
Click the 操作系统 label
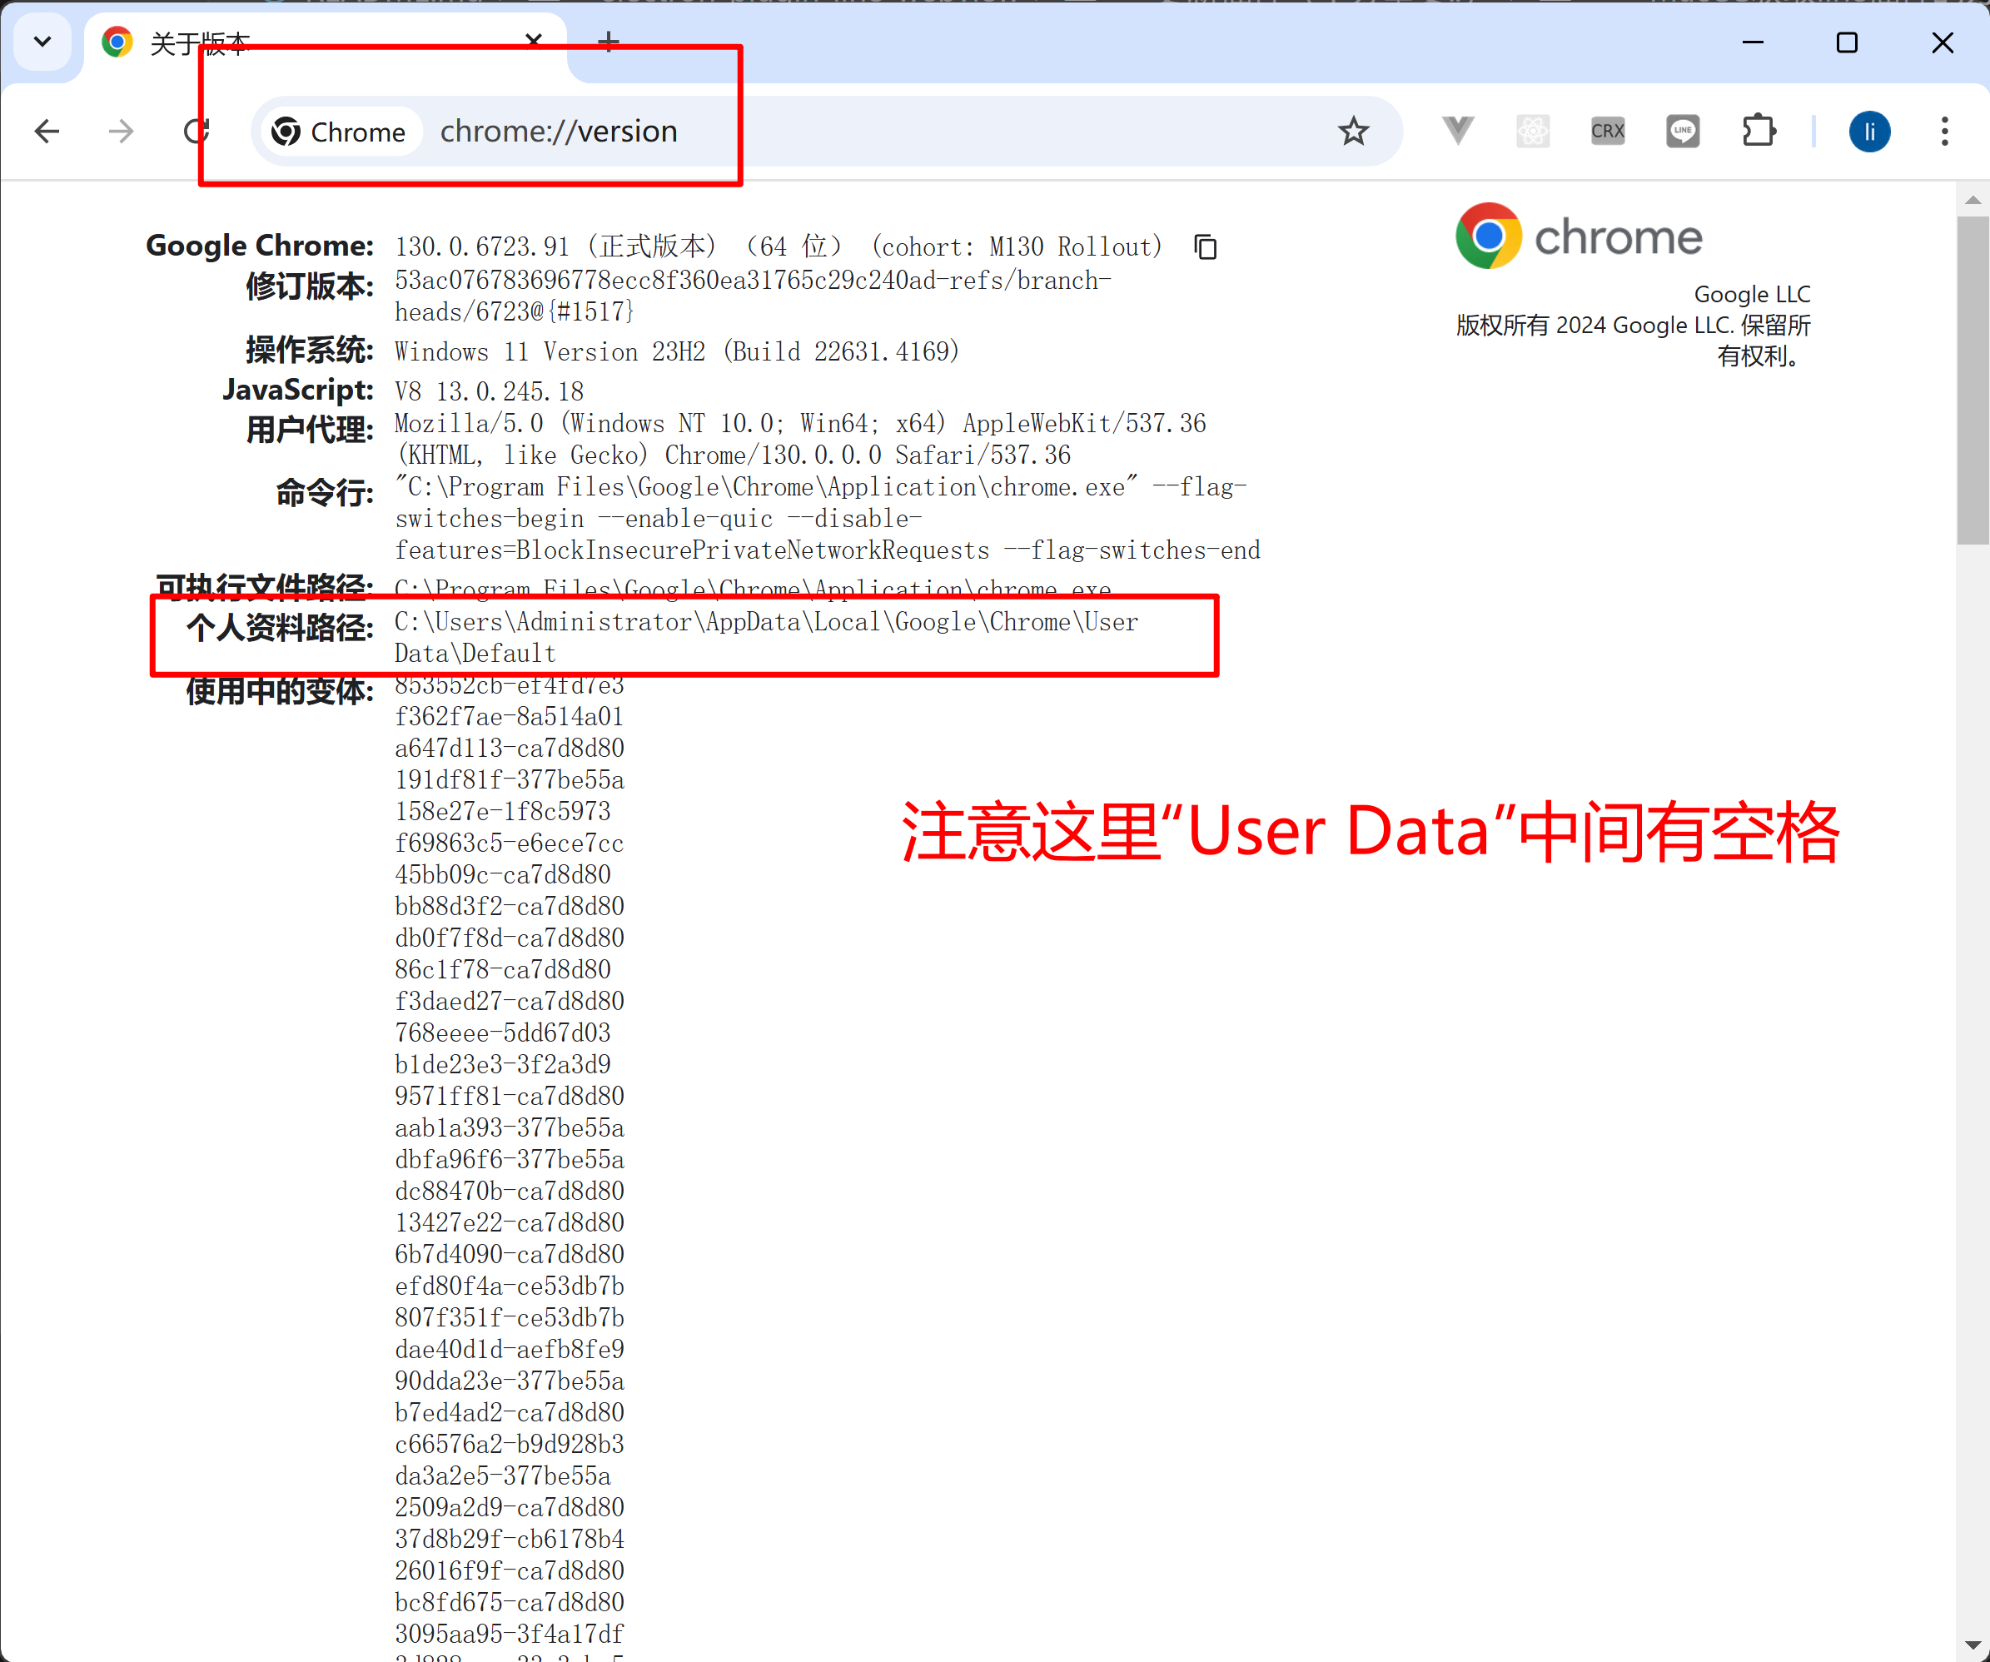310,351
